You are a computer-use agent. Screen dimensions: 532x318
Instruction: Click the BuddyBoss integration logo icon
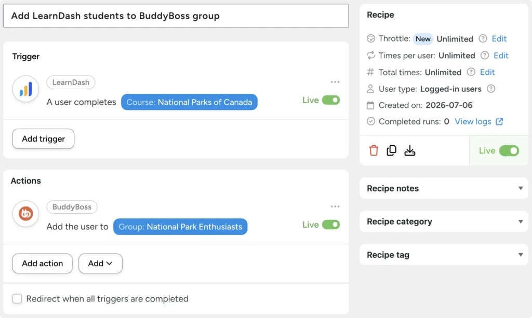coord(26,213)
